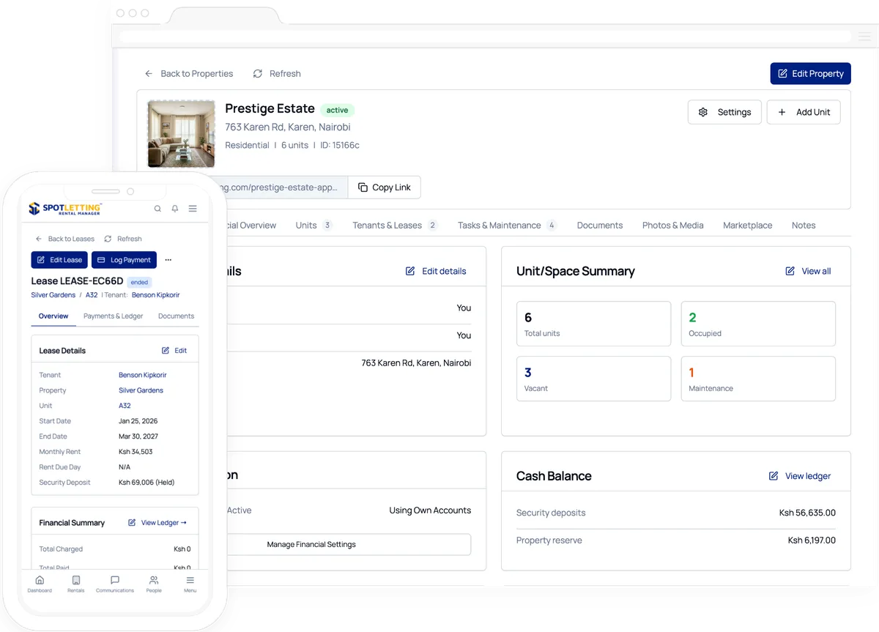Open Dashboard in the mobile bottom navigation
The image size is (879, 632).
(40, 584)
